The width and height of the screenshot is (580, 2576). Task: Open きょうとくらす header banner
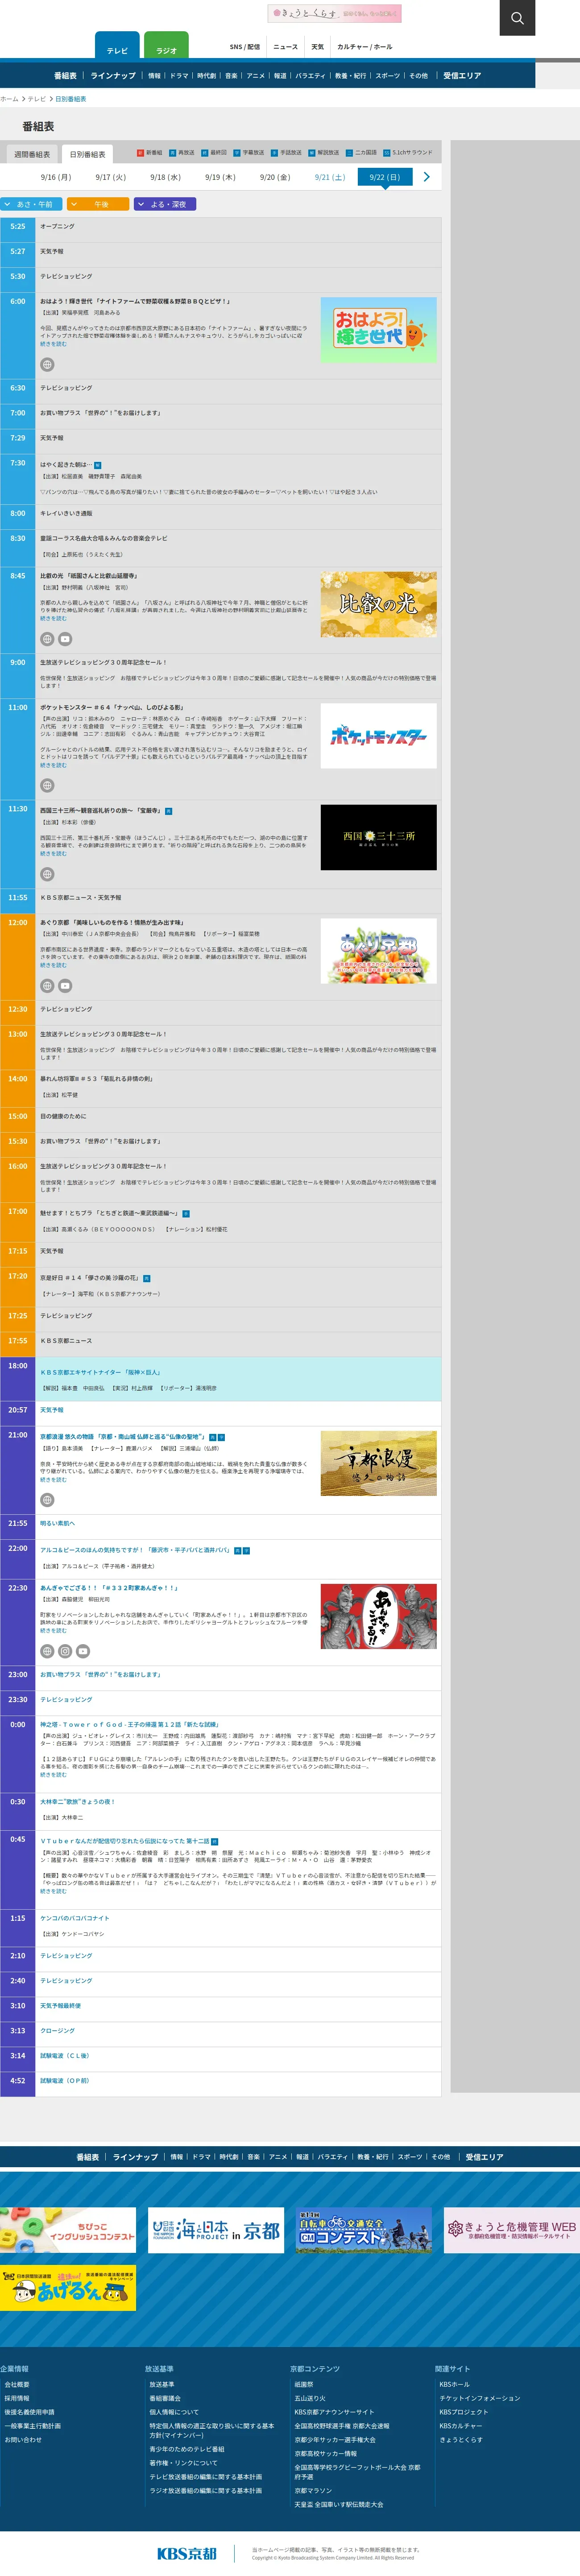point(335,13)
